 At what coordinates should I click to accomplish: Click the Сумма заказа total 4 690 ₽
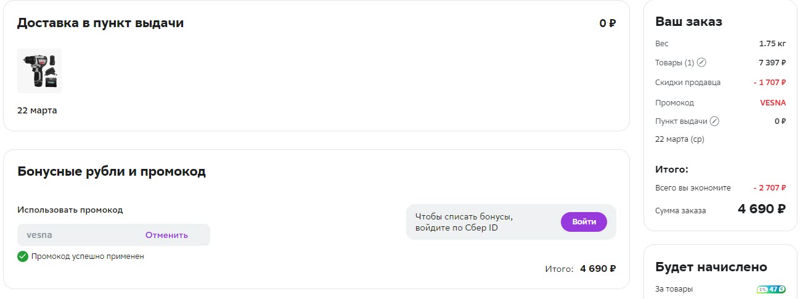pos(761,209)
